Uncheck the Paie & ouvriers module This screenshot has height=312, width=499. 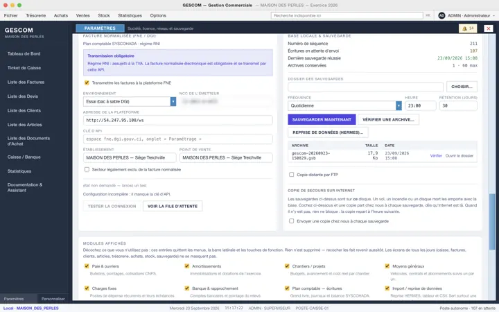(87, 266)
